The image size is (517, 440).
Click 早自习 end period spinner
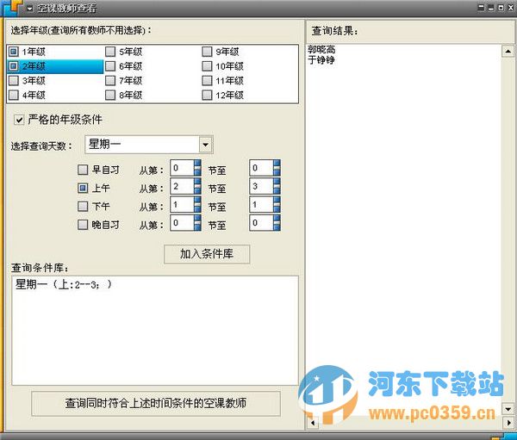[x=277, y=168]
